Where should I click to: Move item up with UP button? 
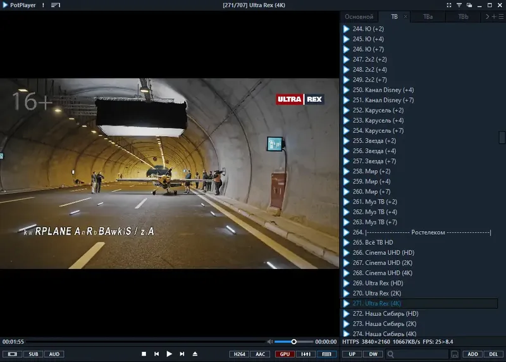click(352, 354)
